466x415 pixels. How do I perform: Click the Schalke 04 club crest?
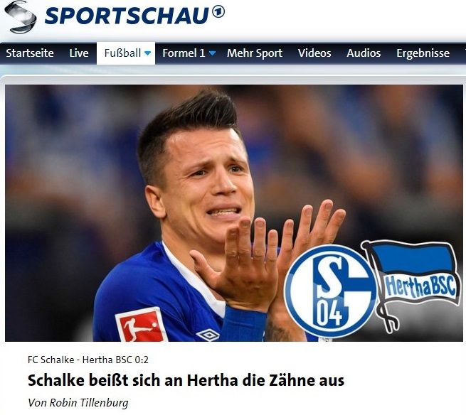329,291
